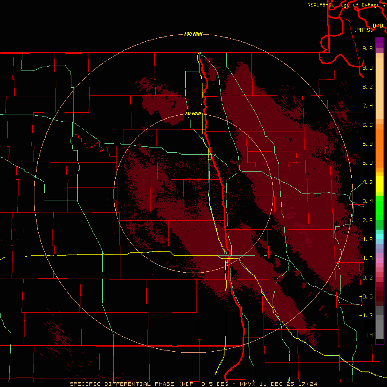Image resolution: width=387 pixels, height=387 pixels.
Task: Click the DKD label near the top right
Action: (x=378, y=25)
